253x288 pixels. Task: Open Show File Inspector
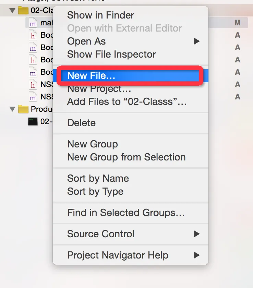coord(111,54)
